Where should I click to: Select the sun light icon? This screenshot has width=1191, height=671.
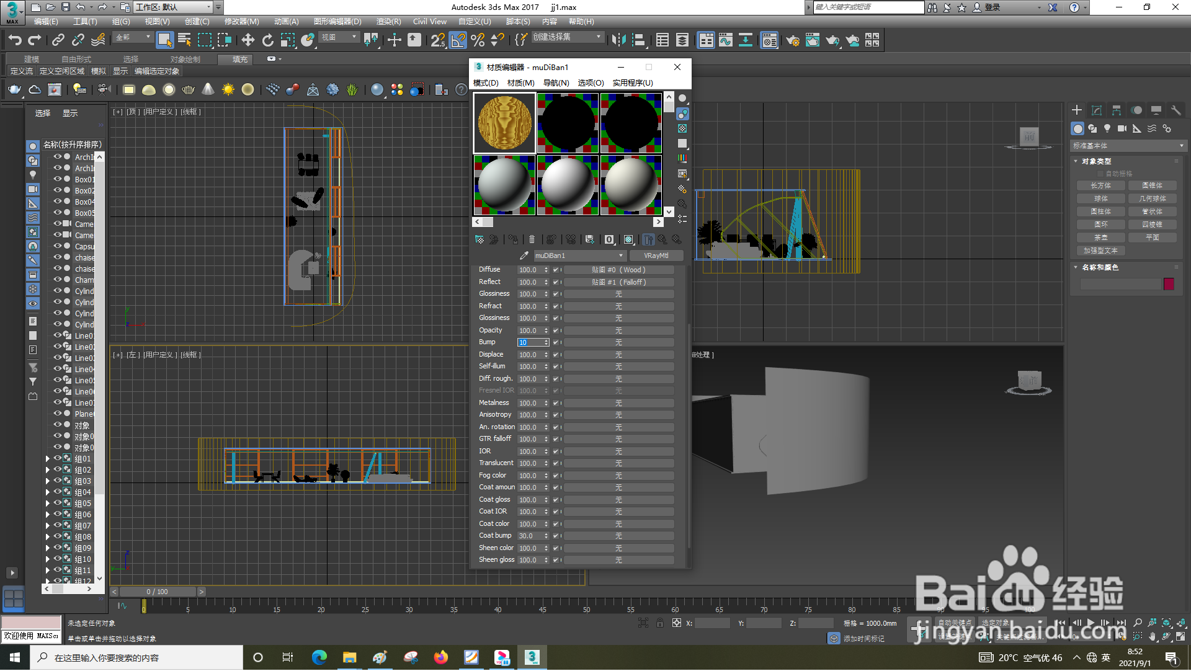pyautogui.click(x=228, y=90)
